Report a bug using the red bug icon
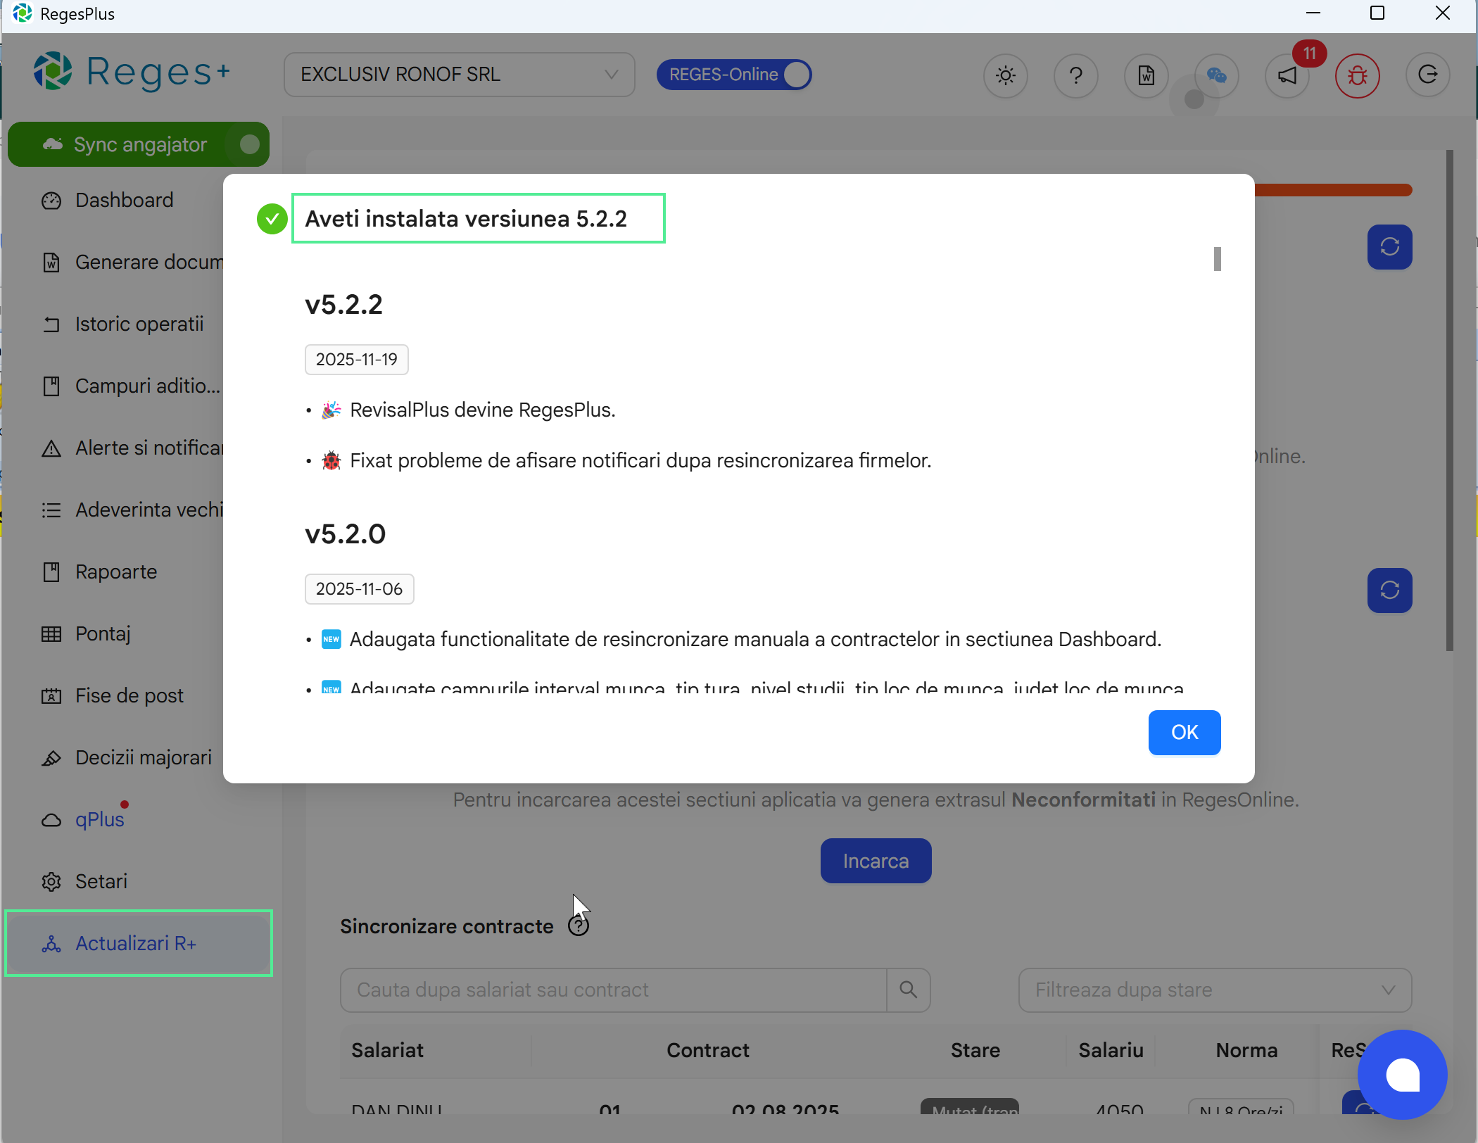This screenshot has width=1478, height=1143. [x=1357, y=75]
